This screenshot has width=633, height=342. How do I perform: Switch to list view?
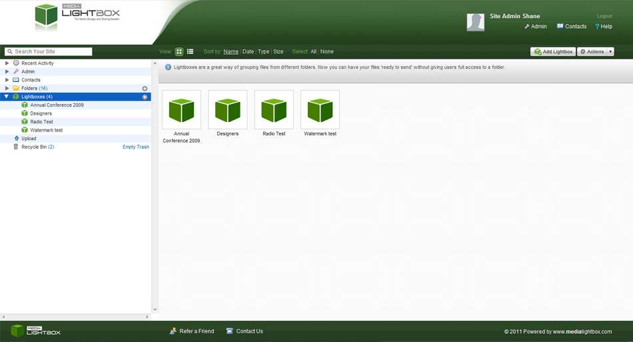(x=190, y=51)
